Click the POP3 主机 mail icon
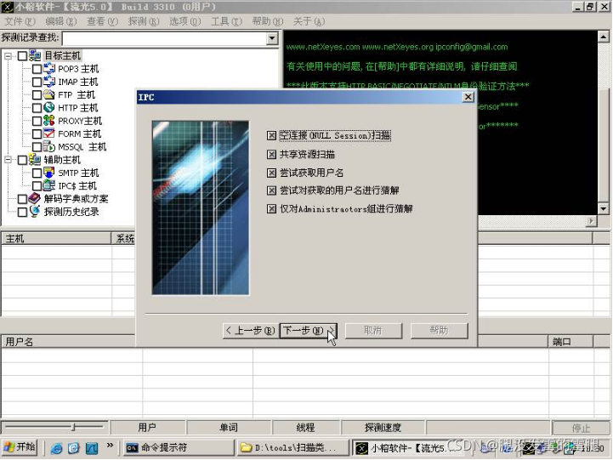 point(48,69)
